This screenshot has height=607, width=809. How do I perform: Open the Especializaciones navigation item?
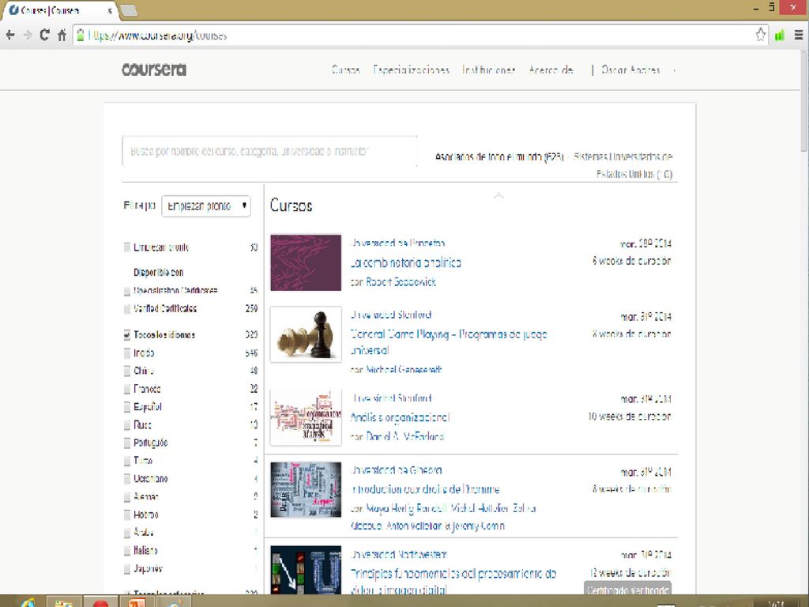click(x=411, y=70)
